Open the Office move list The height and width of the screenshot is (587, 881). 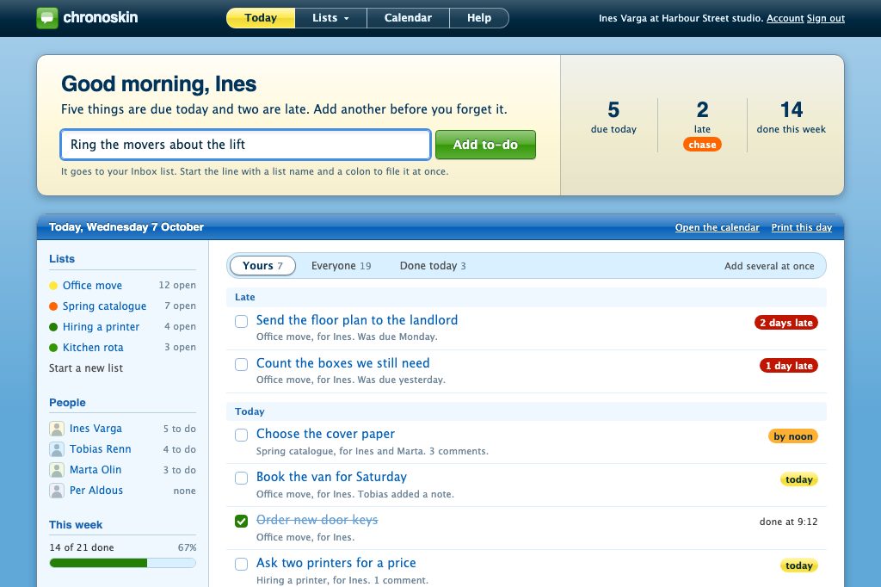tap(92, 286)
